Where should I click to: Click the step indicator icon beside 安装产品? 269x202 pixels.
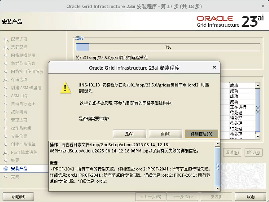6,169
